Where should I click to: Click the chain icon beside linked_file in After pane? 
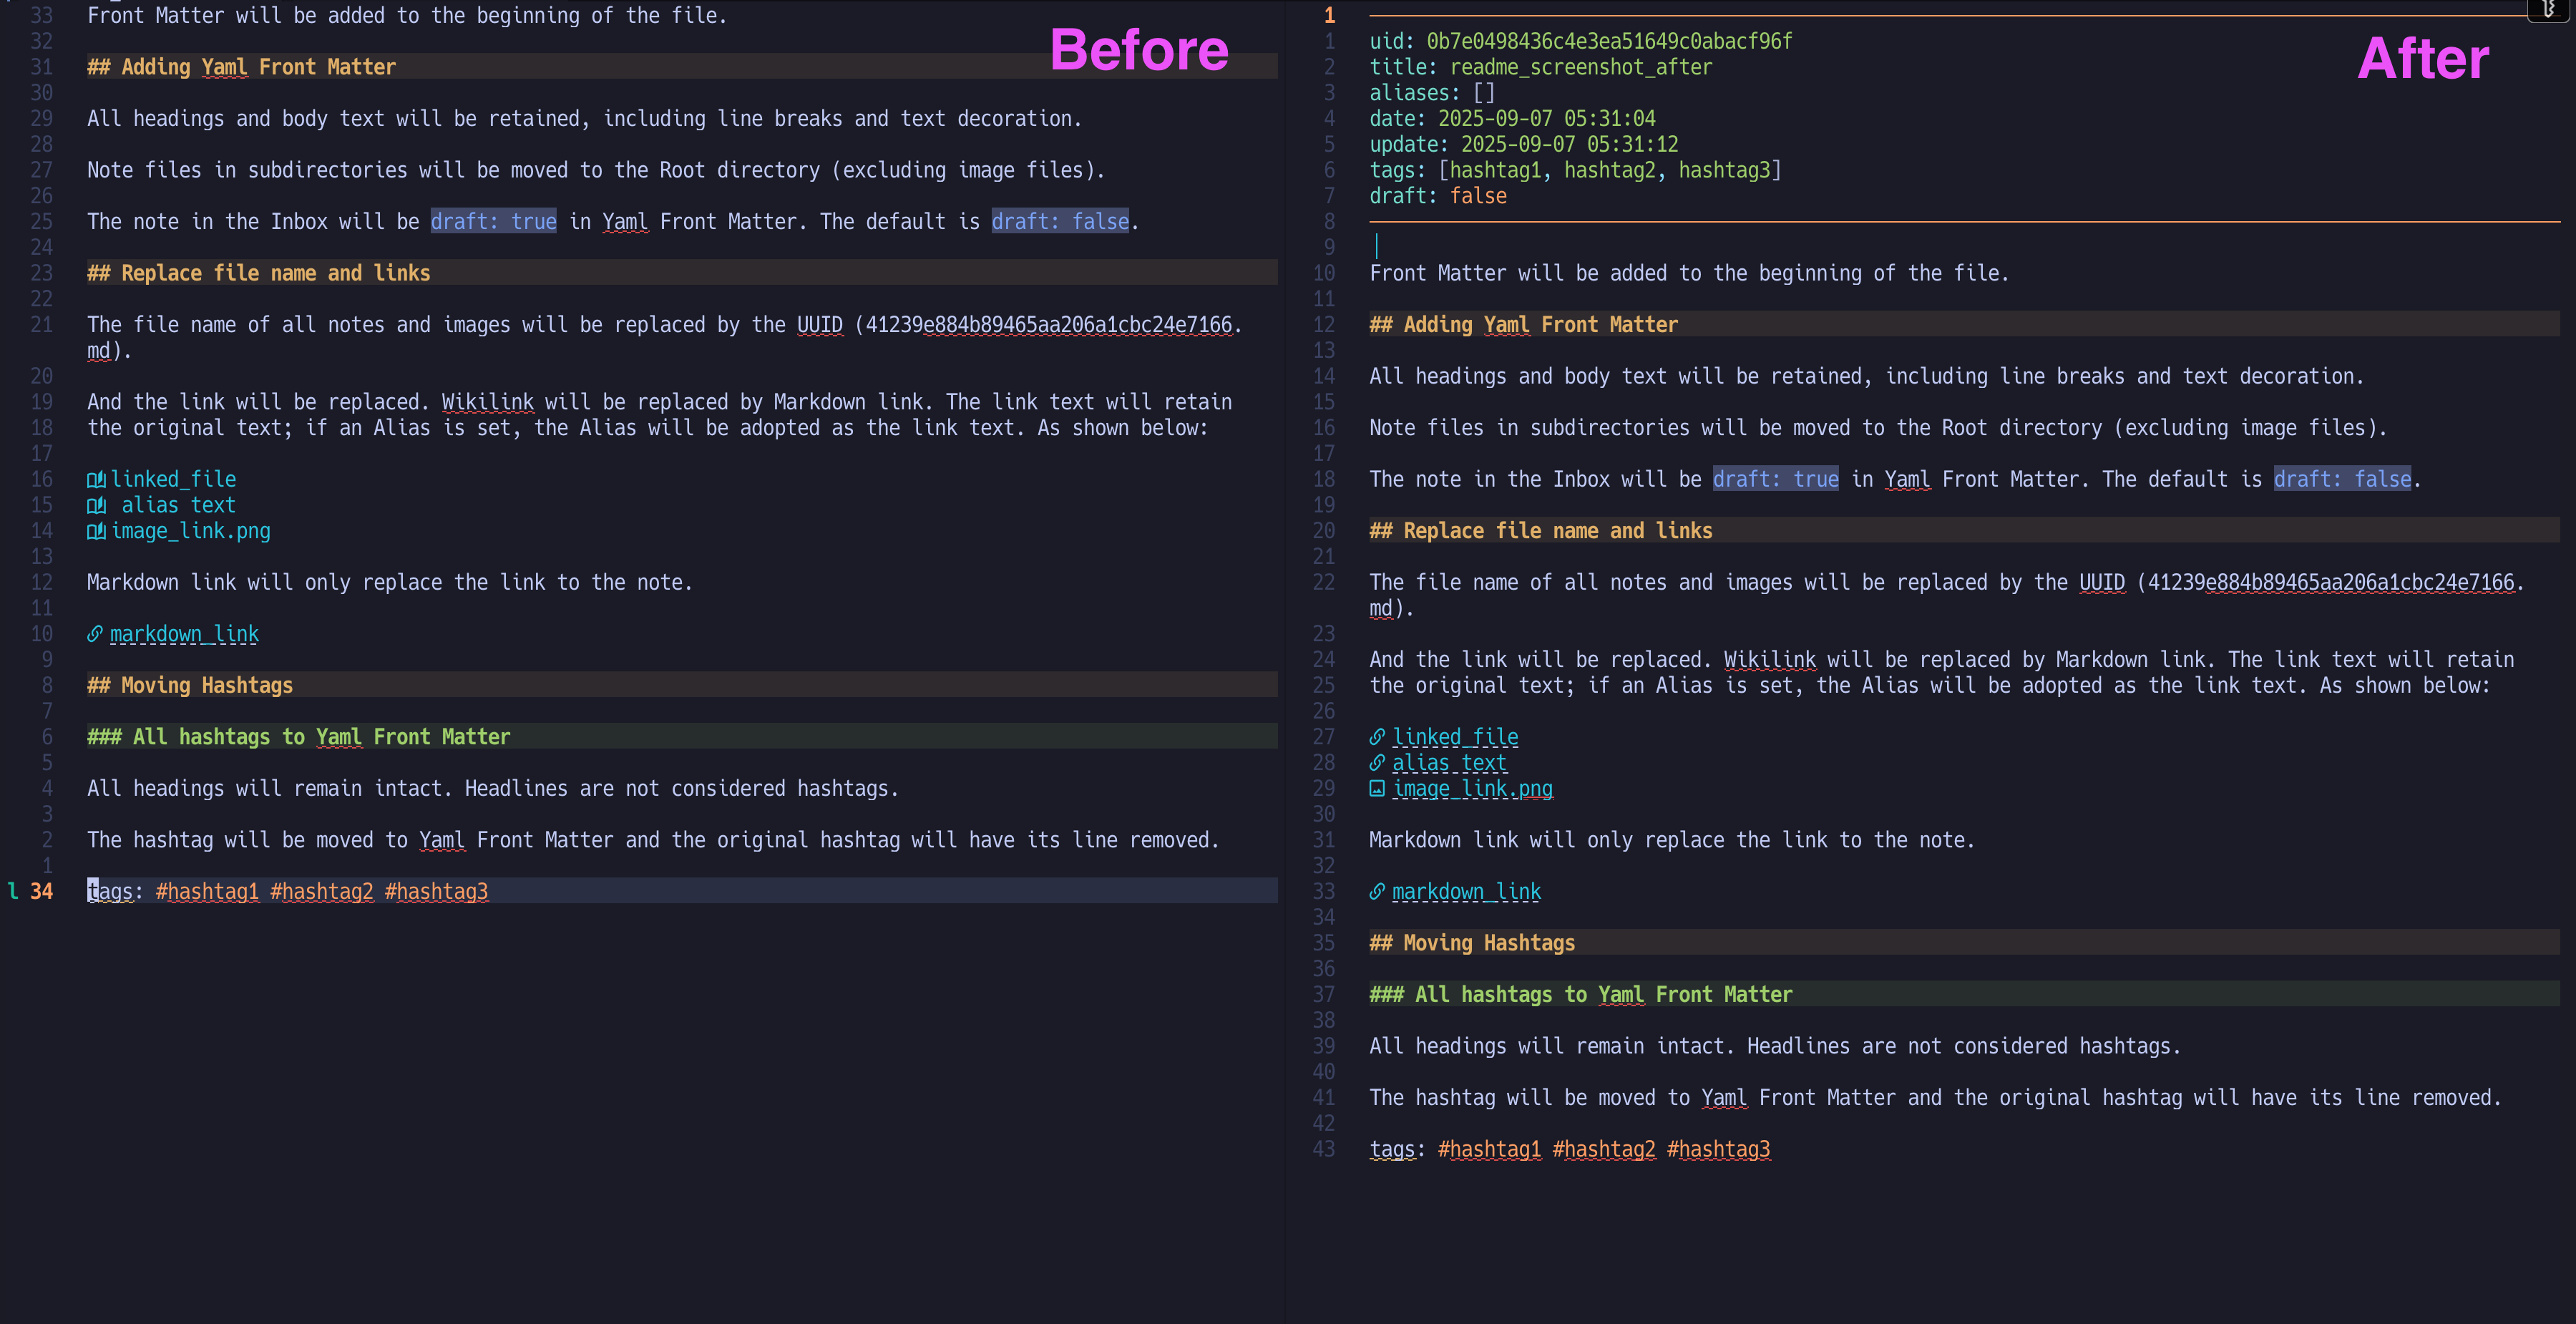[x=1377, y=737]
